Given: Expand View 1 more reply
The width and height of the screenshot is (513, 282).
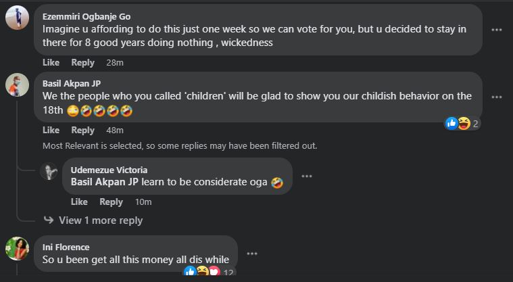Looking at the screenshot, I should point(101,220).
